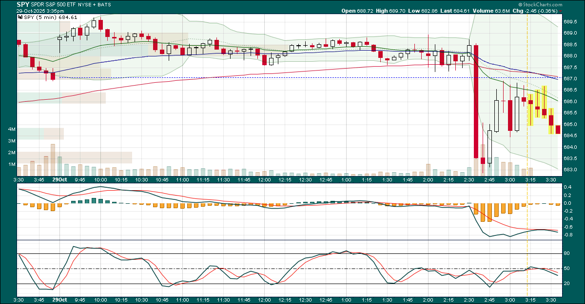
Task: Click the candlestick icon beside SPY (5 min) legend
Action: click(x=20, y=18)
